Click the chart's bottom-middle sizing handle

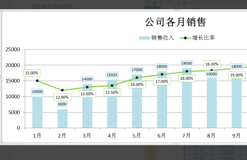(176, 144)
